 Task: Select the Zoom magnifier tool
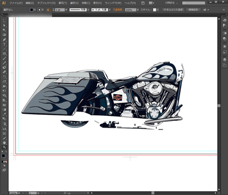coord(4,147)
